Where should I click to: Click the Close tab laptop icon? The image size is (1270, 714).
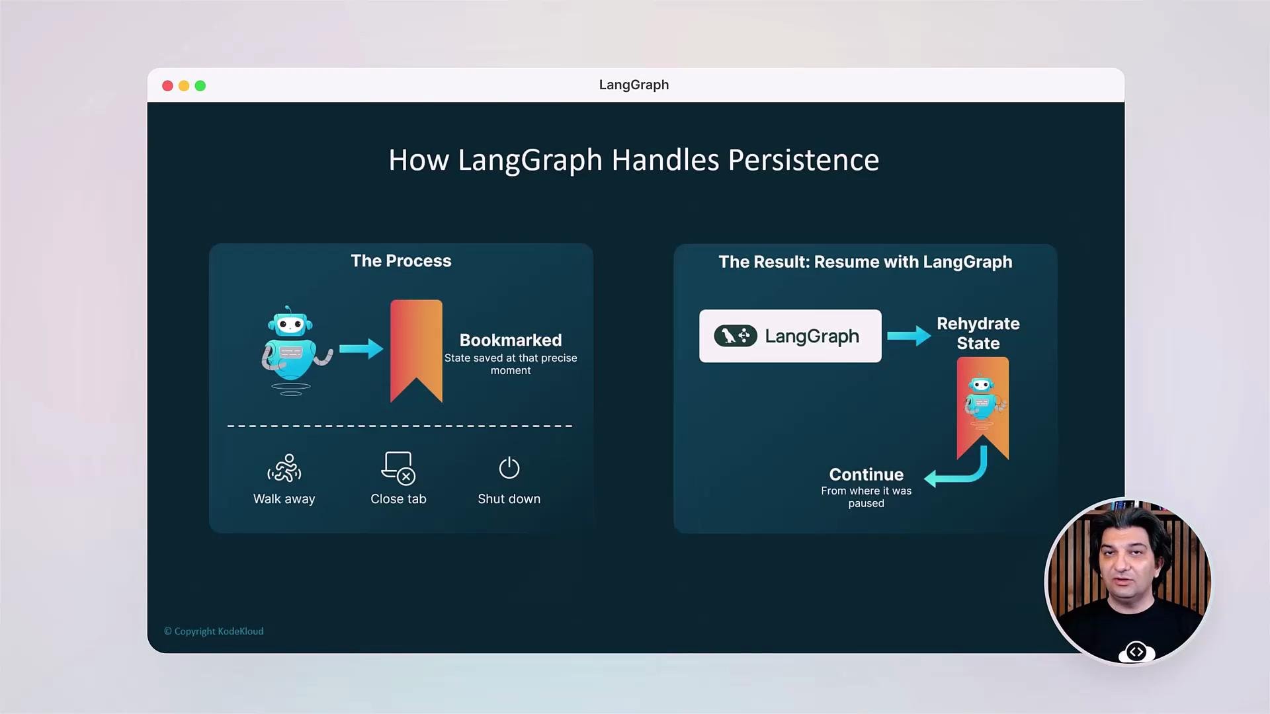[x=398, y=468]
